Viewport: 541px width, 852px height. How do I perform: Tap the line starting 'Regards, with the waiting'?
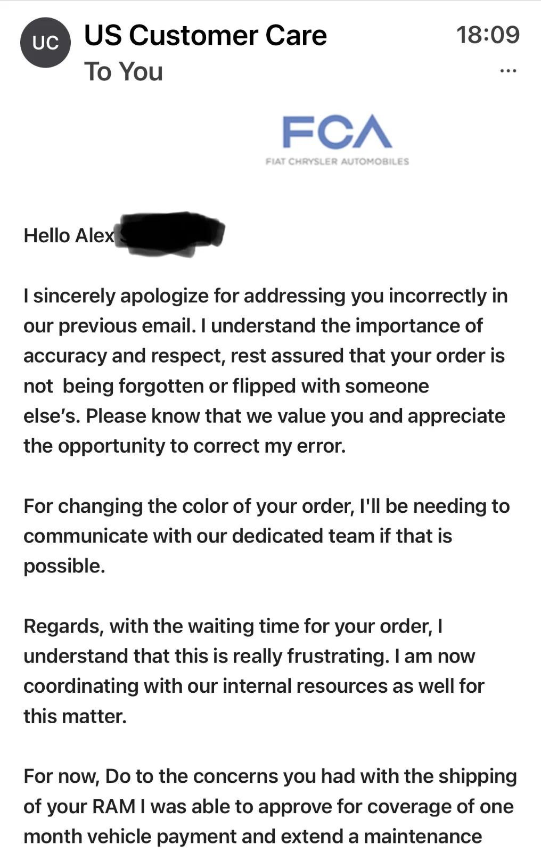point(233,626)
